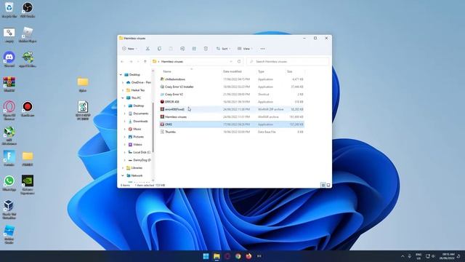Click the Harmless viruses address bar path
Screen dimensions: 465x262
click(x=172, y=61)
